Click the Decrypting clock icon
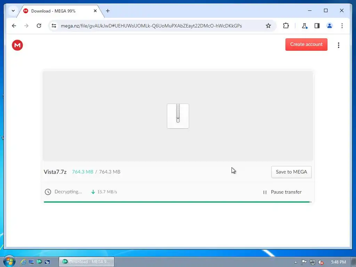The height and width of the screenshot is (267, 356). pyautogui.click(x=48, y=192)
